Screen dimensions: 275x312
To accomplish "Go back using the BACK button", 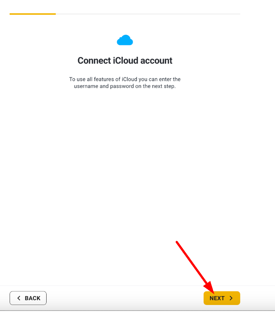I will [28, 298].
